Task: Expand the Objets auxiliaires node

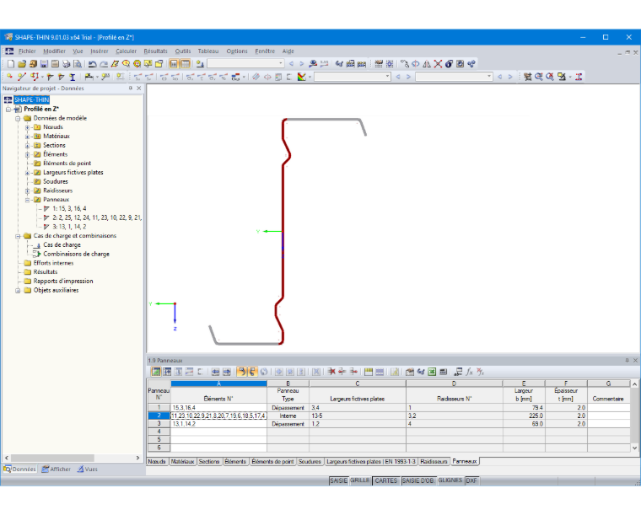Action: 18,291
